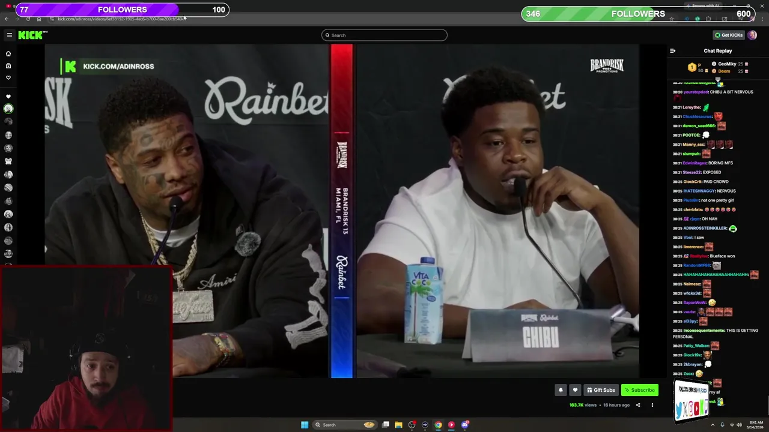Screen dimensions: 769x432
Task: Click top gifter CeoMiky in leaderboard
Action: tap(726, 64)
